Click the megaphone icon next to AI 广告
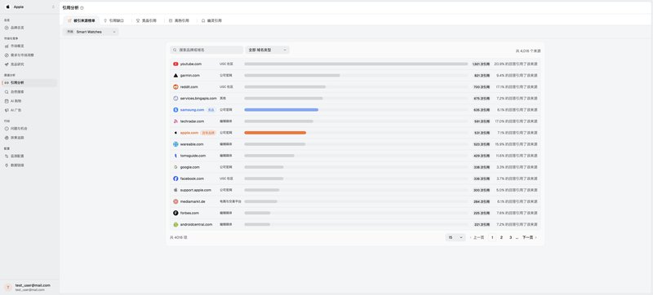 pos(7,110)
